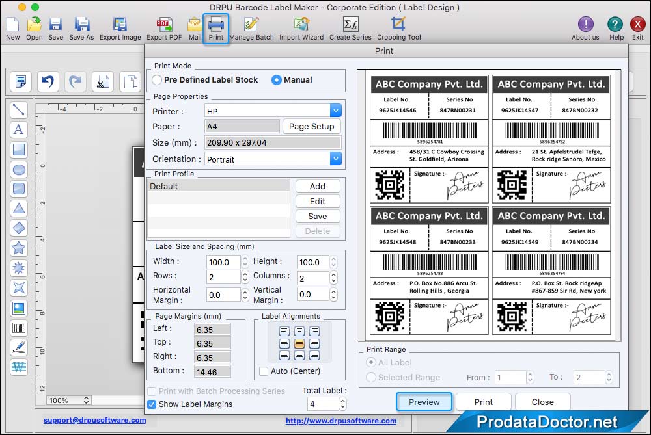Click the Print button in dialog
The height and width of the screenshot is (435, 651).
coord(483,402)
